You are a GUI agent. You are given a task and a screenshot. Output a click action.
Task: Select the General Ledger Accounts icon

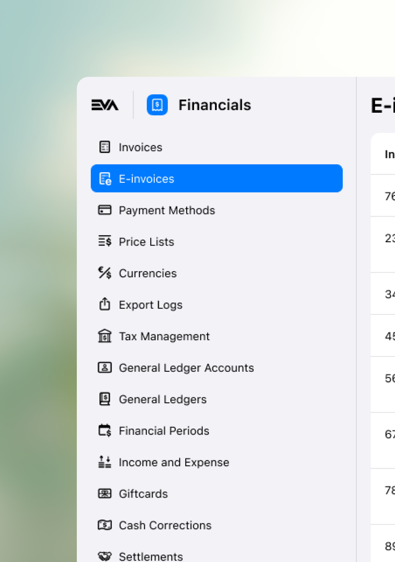pos(105,367)
